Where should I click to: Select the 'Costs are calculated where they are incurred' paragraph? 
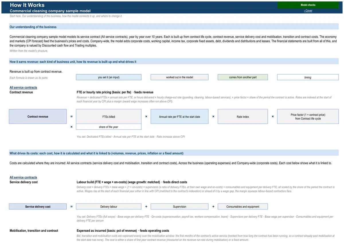[x=171, y=163]
